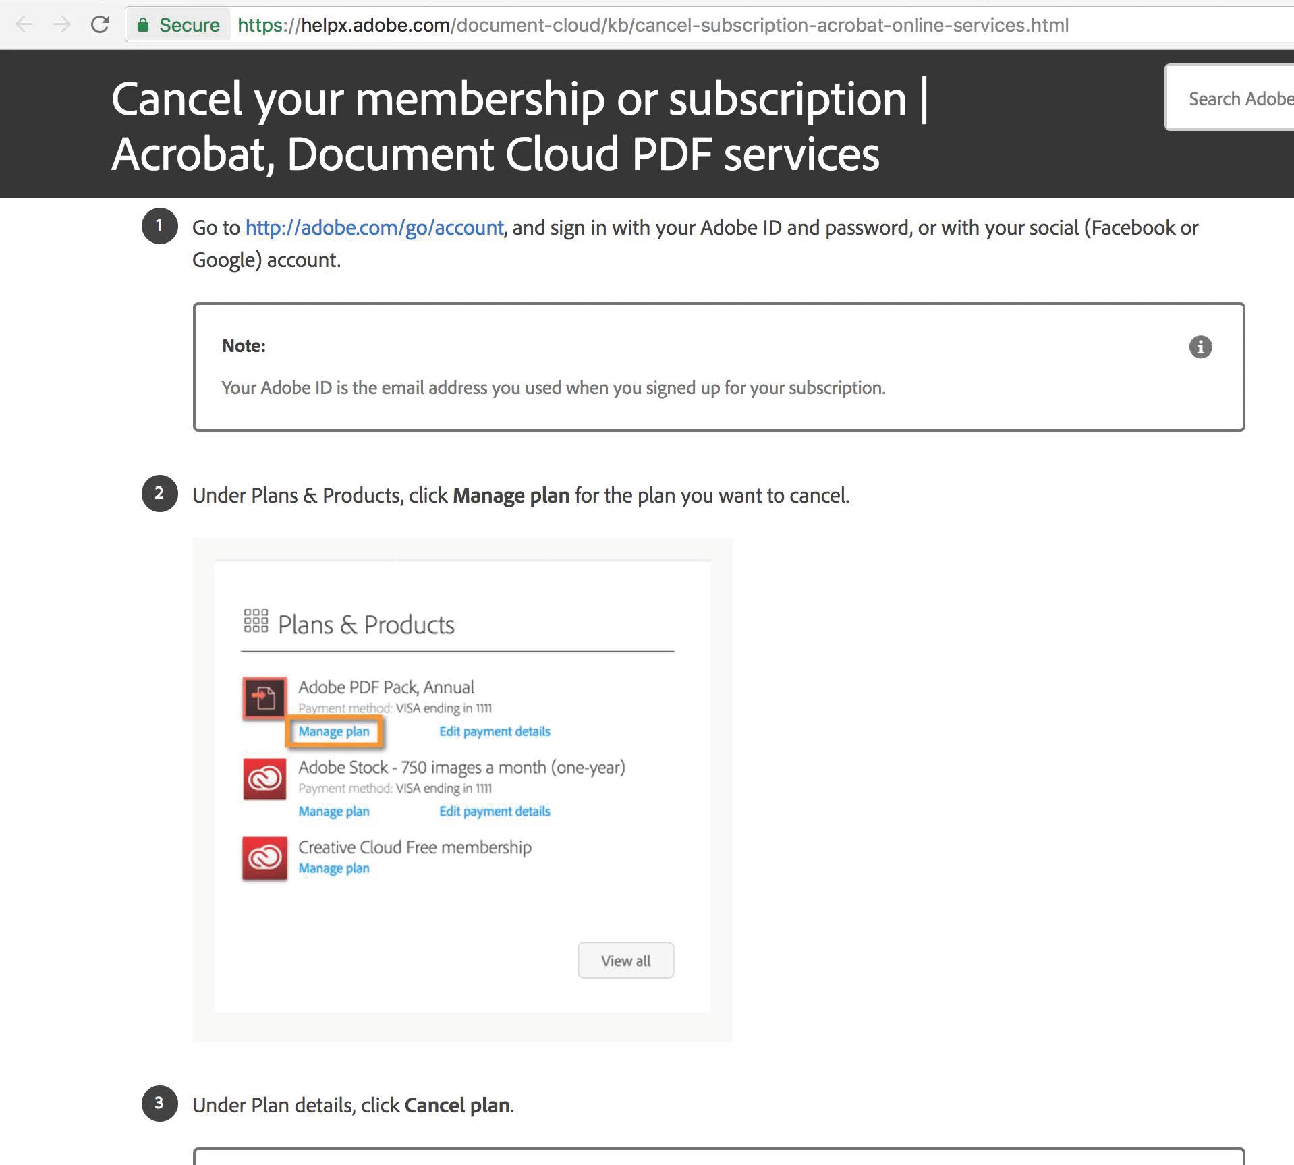Click the browser forward arrow
The height and width of the screenshot is (1165, 1294).
62,25
